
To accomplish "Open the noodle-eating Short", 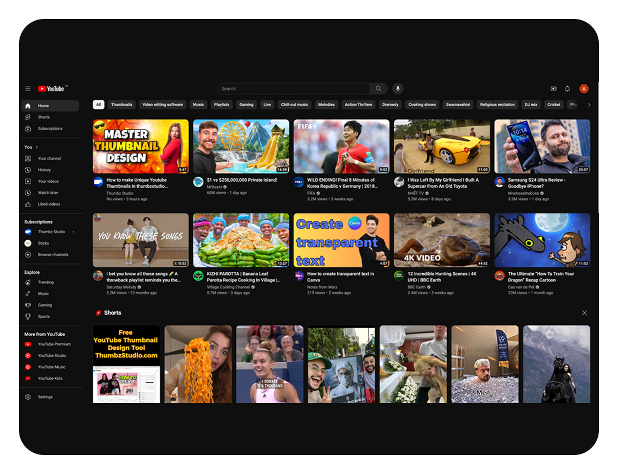I will (x=198, y=364).
